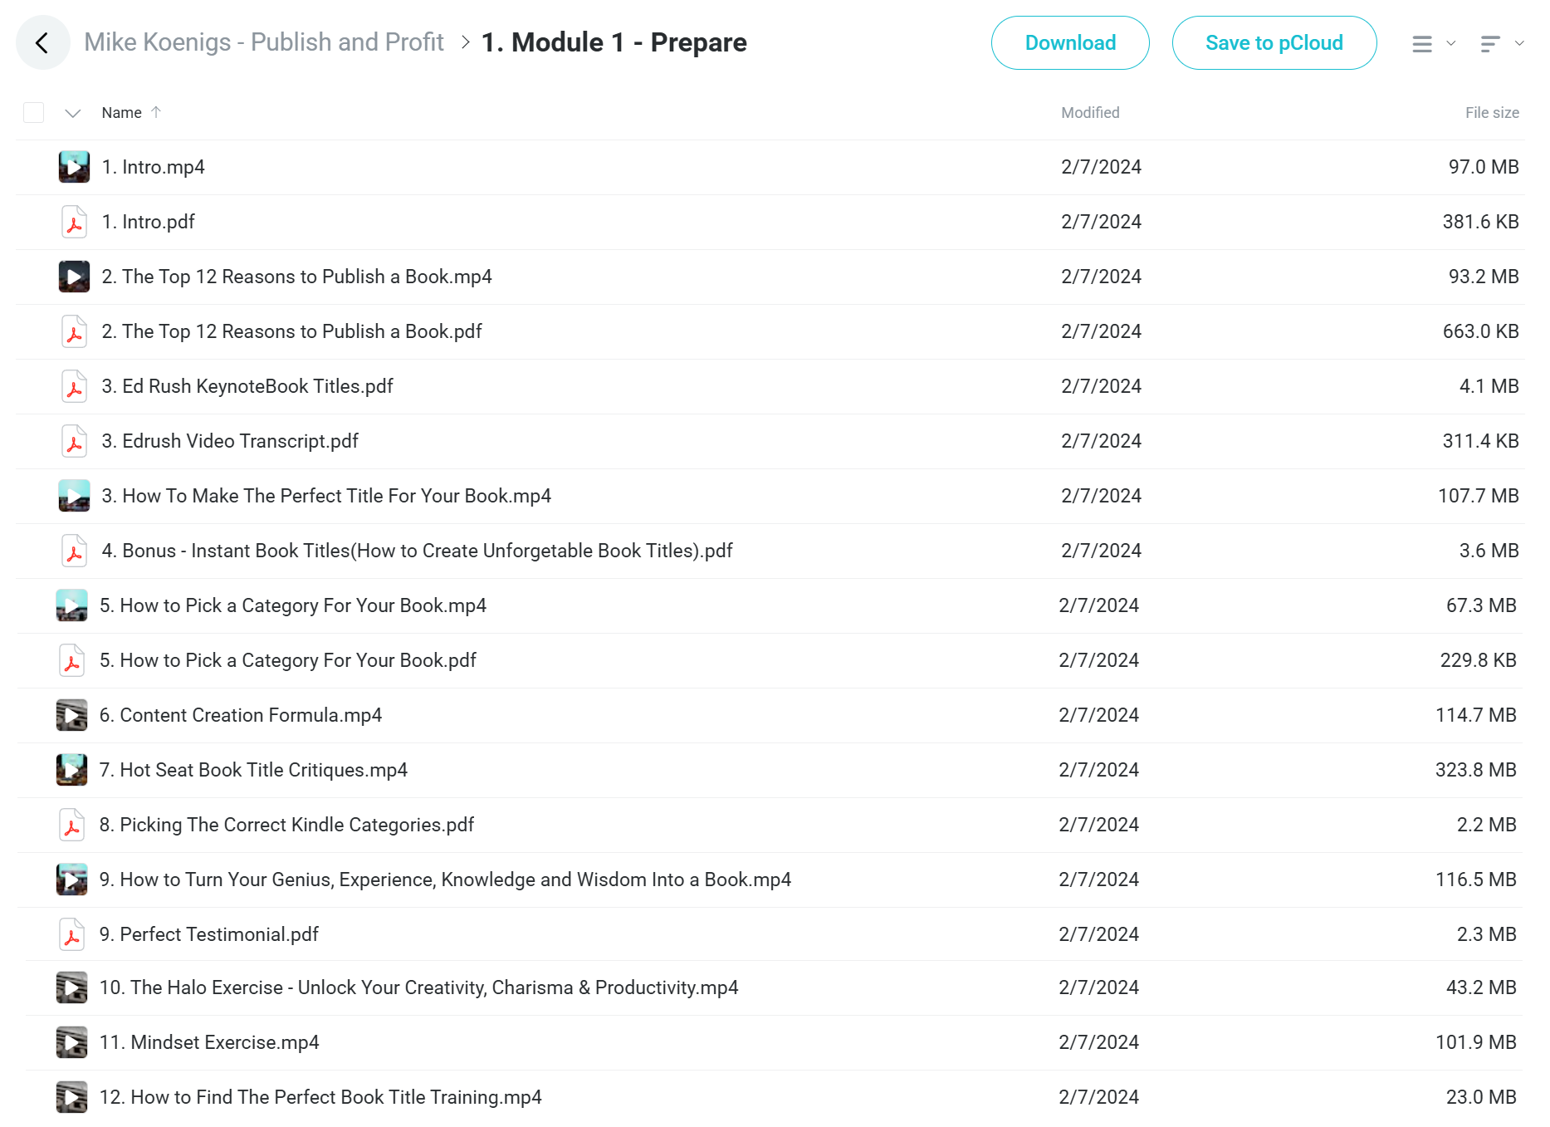
Task: Click video icon for Top 12 Reasons mp4
Action: pos(74,277)
